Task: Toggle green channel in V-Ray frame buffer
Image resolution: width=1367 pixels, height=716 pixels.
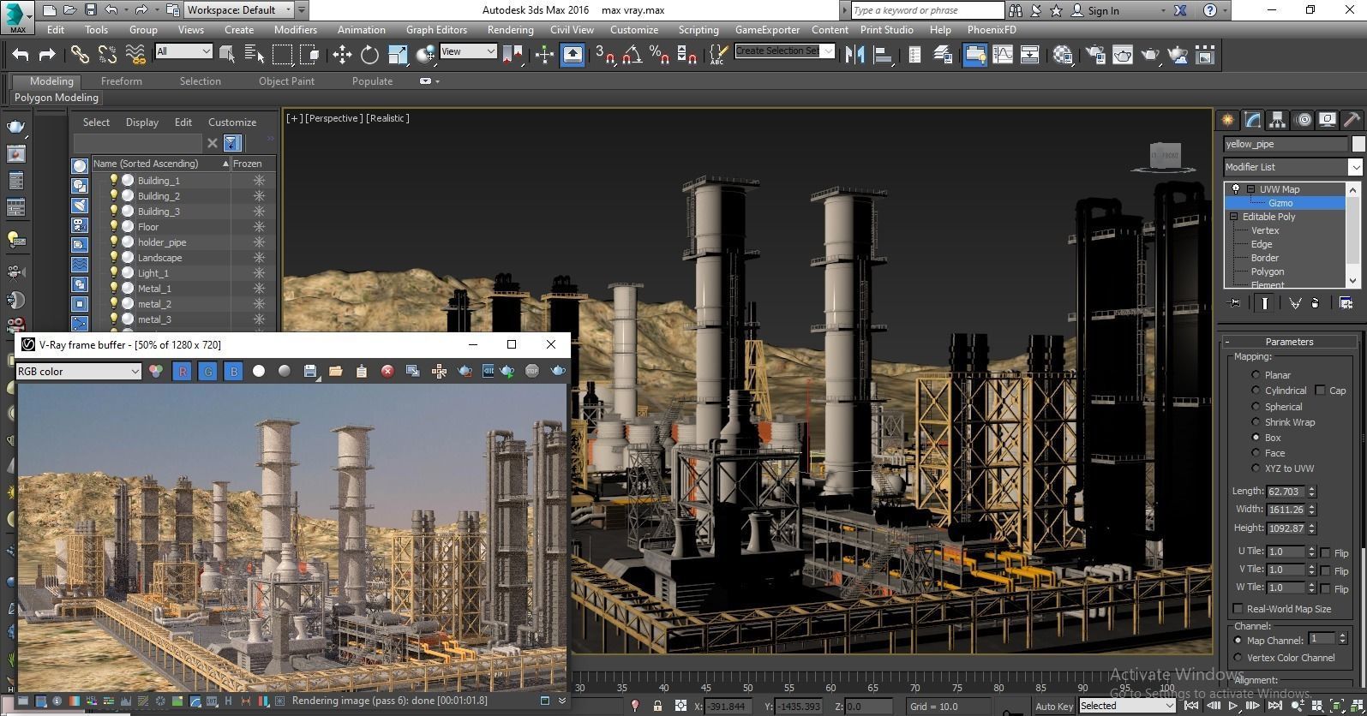Action: tap(207, 371)
